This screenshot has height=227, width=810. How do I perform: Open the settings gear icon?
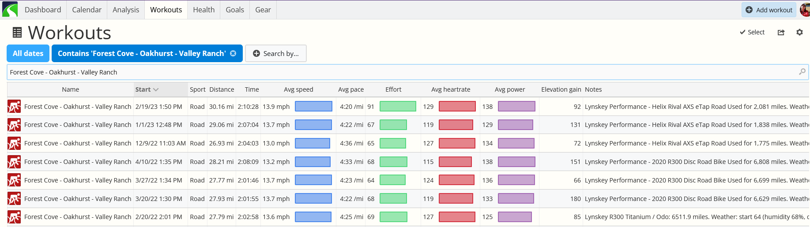[799, 32]
